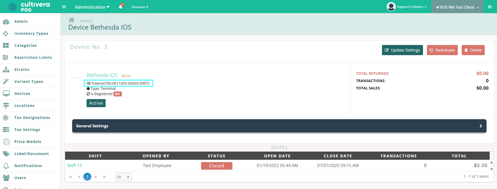Click the Tax Settings icon
The width and height of the screenshot is (497, 189).
[x=6, y=130]
